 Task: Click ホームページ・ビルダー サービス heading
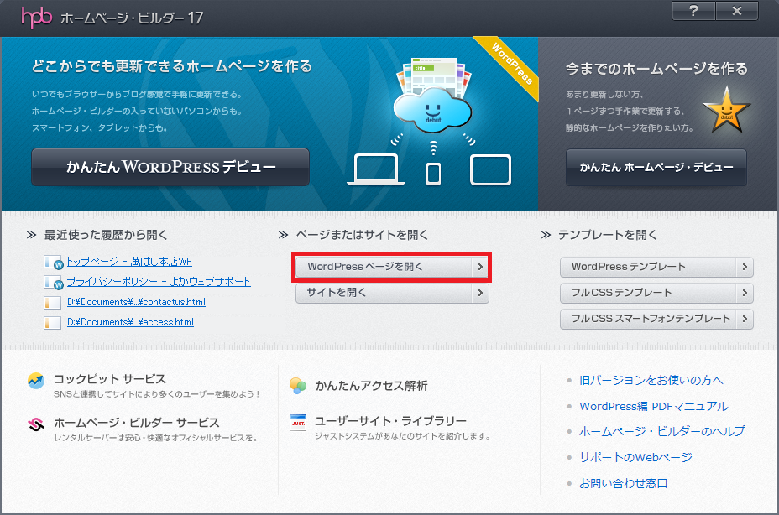point(137,423)
